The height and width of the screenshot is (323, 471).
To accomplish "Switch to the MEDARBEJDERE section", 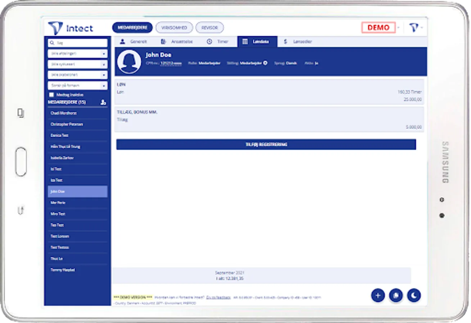I will [132, 28].
